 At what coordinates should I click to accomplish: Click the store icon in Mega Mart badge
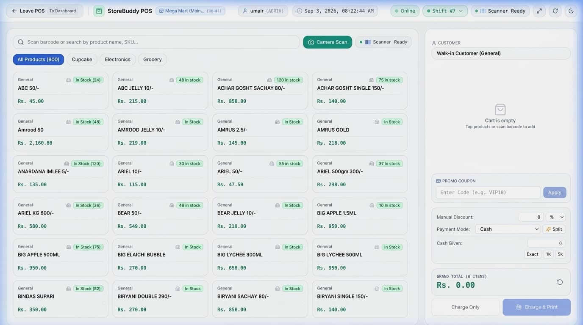pos(161,11)
